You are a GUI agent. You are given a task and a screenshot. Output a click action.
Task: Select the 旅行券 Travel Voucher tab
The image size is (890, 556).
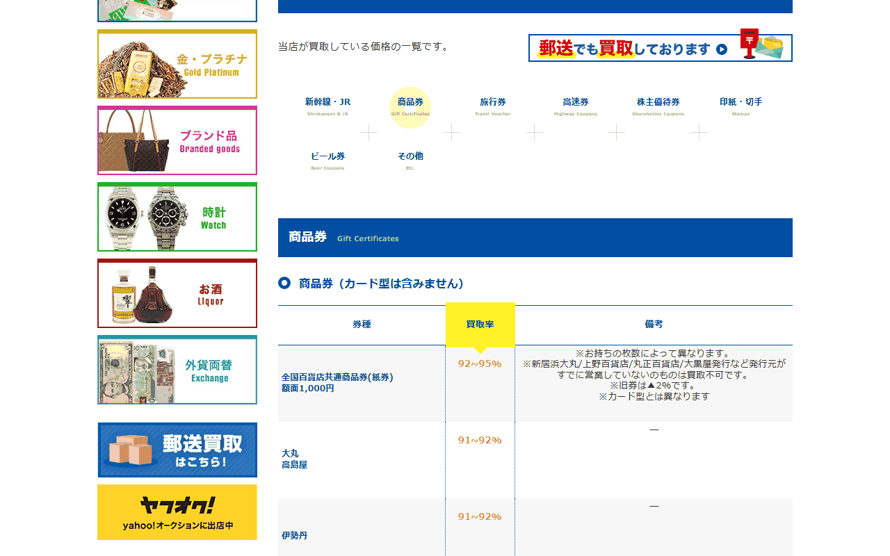[493, 106]
